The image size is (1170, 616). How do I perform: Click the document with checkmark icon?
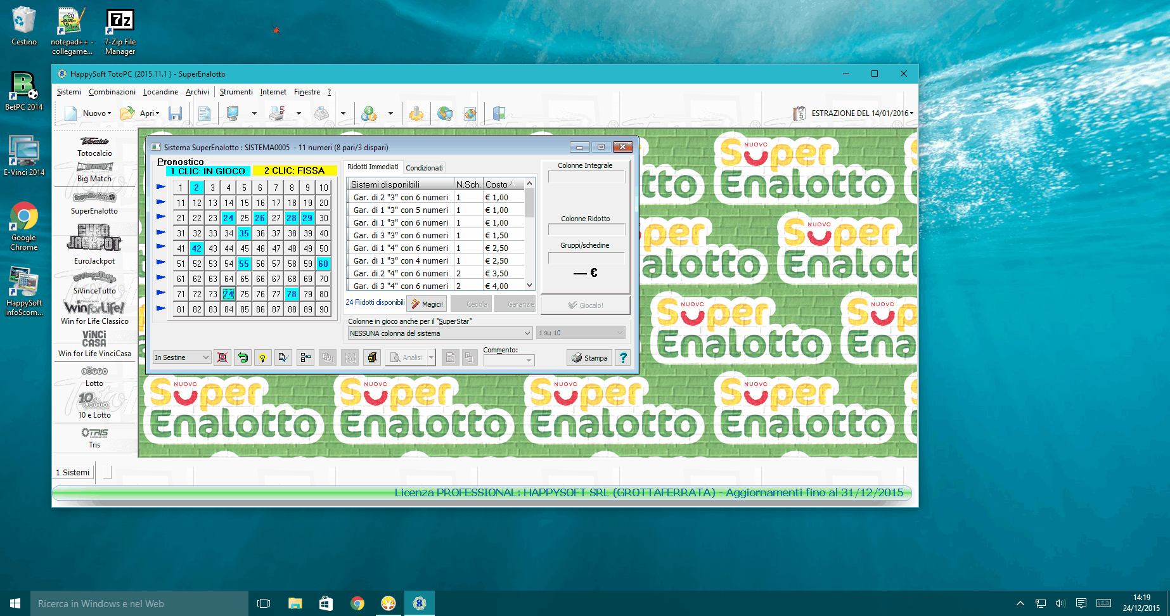pos(283,357)
